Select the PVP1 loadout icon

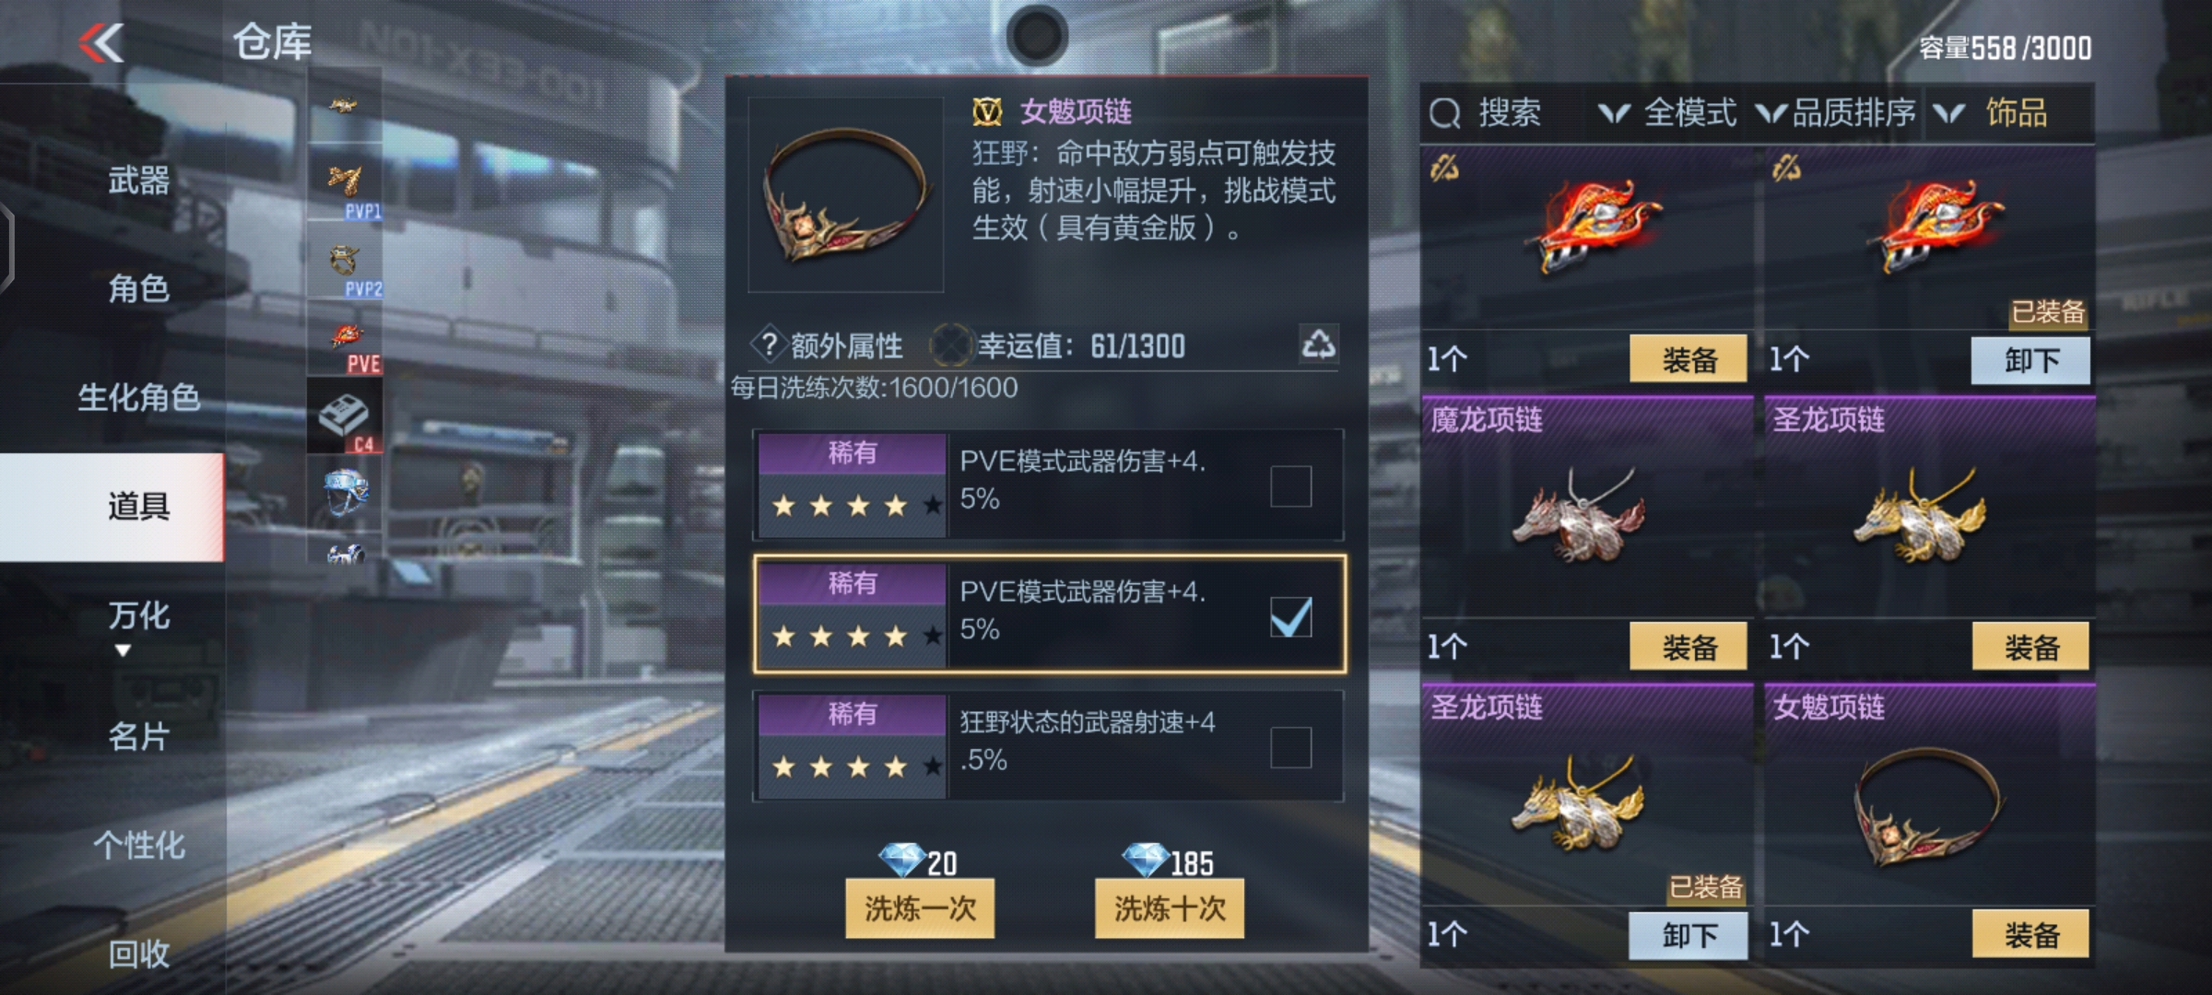pos(346,185)
